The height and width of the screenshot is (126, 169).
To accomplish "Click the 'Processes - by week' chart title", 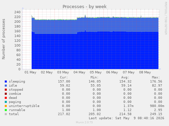I will [85, 6].
